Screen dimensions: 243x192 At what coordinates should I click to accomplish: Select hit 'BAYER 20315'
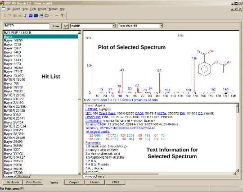pos(40,95)
